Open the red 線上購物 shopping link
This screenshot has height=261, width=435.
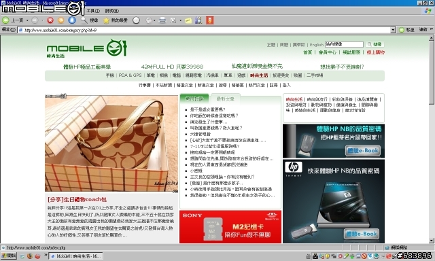[x=375, y=52]
